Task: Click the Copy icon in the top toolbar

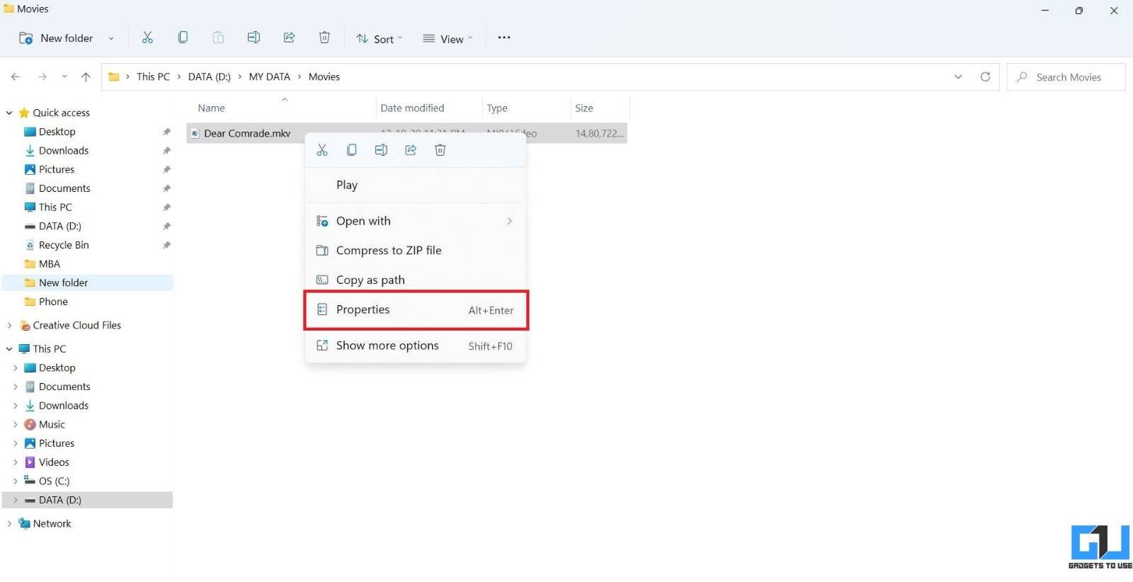Action: pos(183,38)
